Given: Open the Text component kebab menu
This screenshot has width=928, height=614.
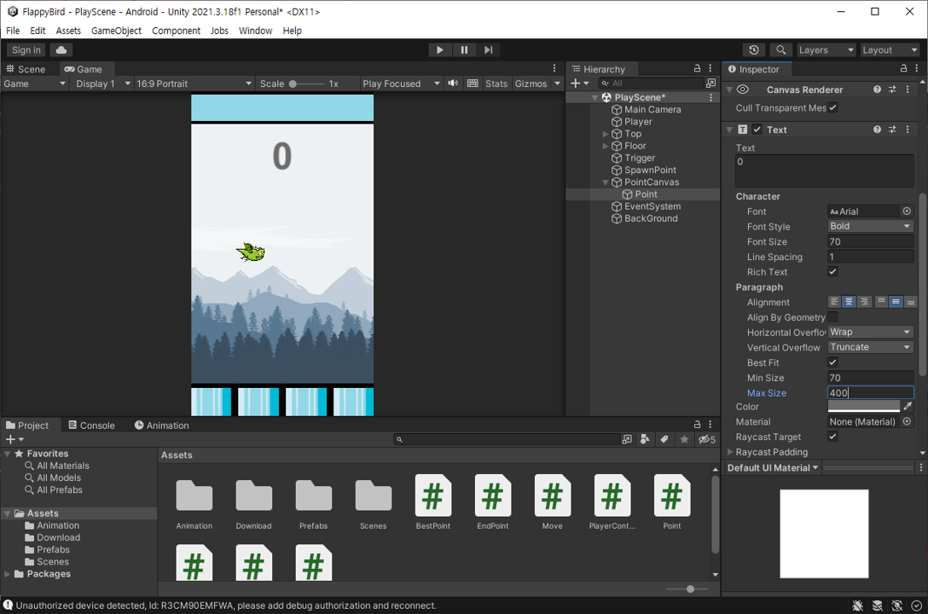Looking at the screenshot, I should coord(908,130).
